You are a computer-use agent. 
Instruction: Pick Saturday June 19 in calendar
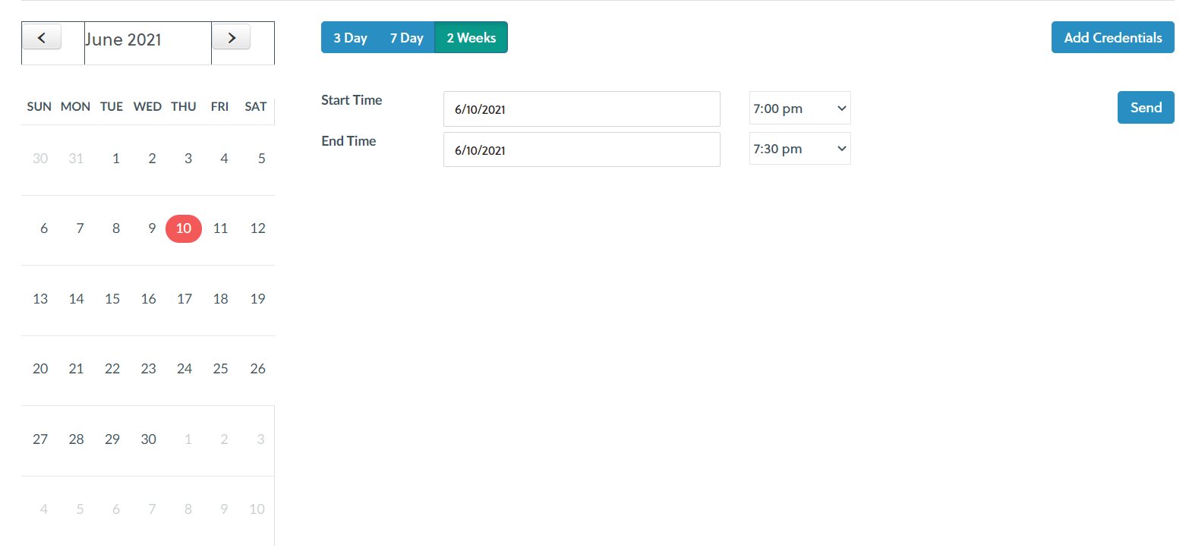tap(257, 299)
